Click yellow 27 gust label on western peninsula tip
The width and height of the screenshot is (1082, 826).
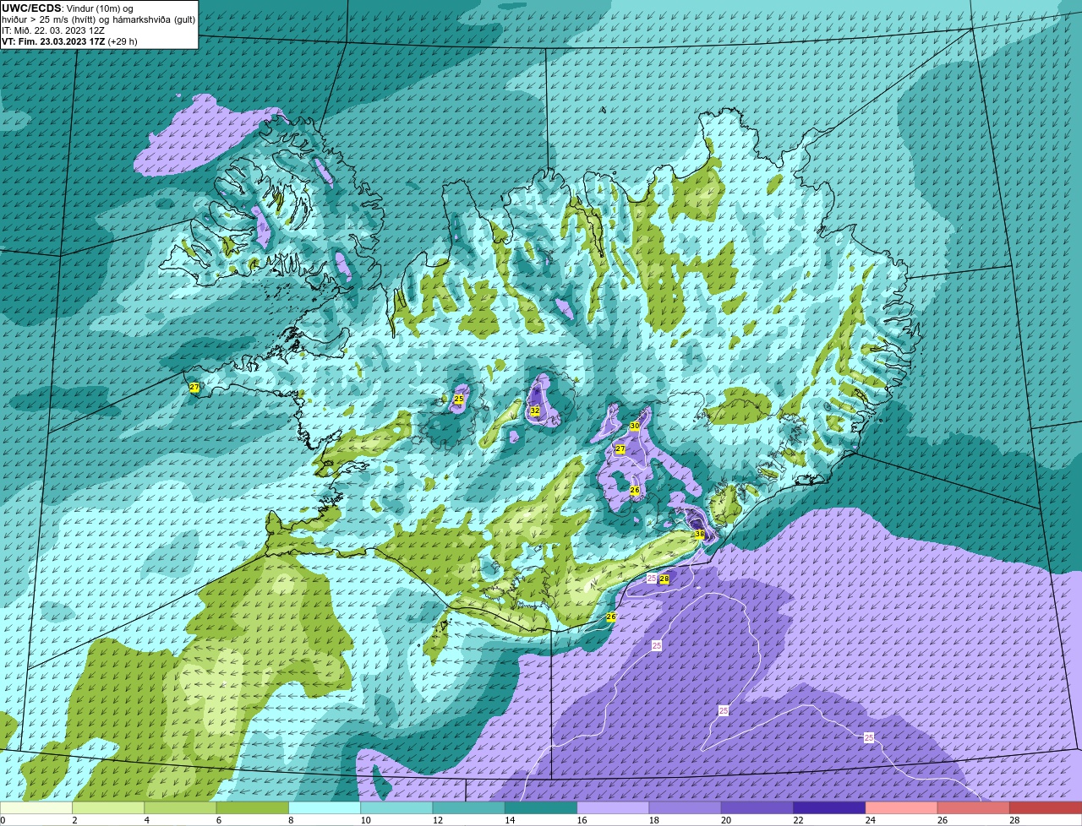coord(194,387)
